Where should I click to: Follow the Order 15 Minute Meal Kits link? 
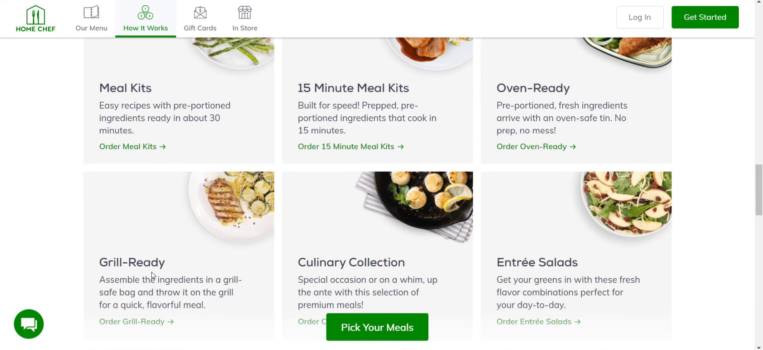point(346,147)
